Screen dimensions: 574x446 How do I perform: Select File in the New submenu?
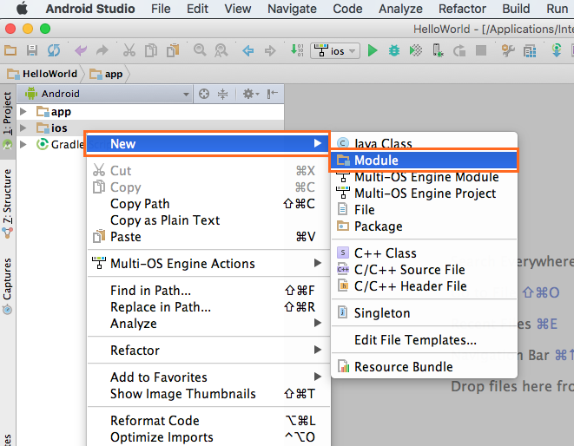tap(424, 210)
